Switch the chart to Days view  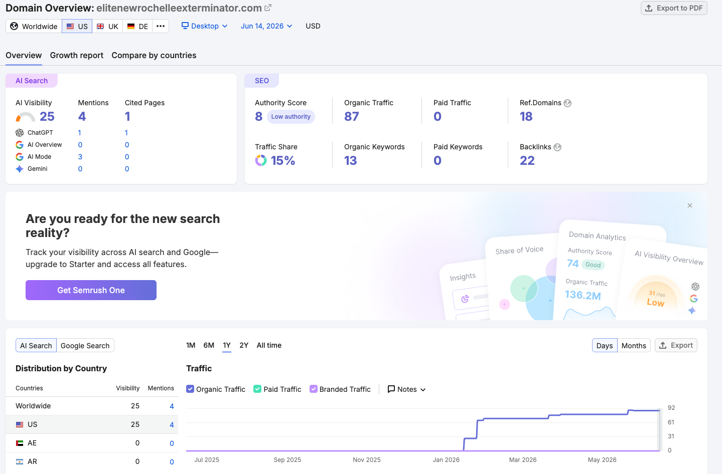coord(605,345)
